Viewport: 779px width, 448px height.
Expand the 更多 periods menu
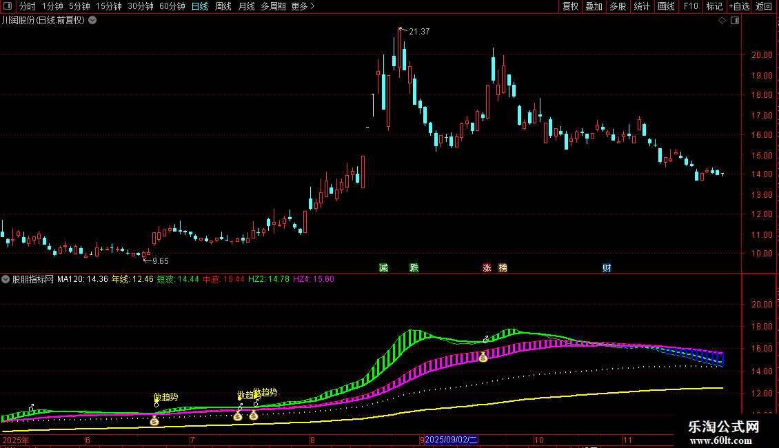click(303, 6)
